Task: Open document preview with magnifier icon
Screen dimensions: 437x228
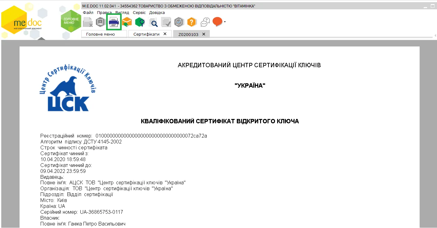Action: coord(153,22)
